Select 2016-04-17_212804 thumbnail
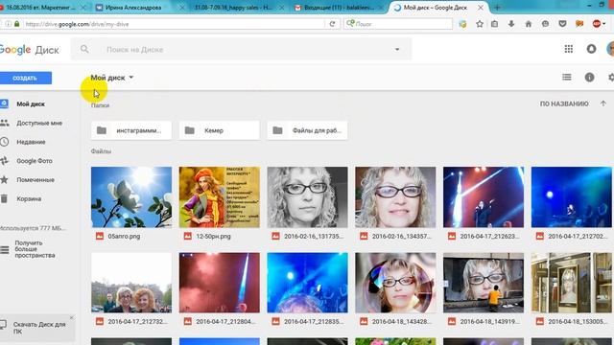 tap(220, 283)
